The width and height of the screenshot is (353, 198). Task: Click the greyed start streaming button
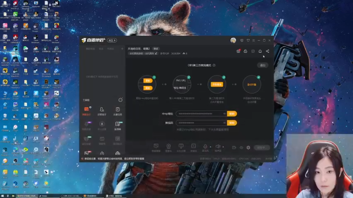(262, 147)
